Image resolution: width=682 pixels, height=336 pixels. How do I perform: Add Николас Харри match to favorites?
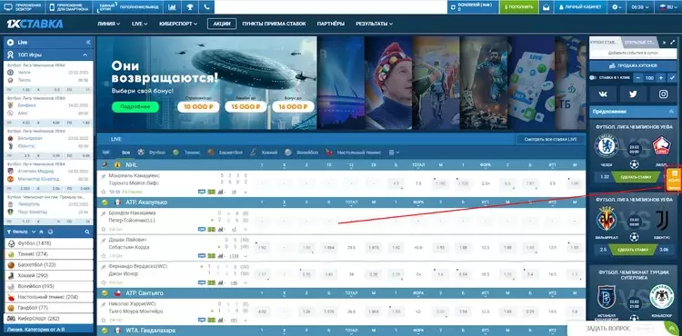104,321
